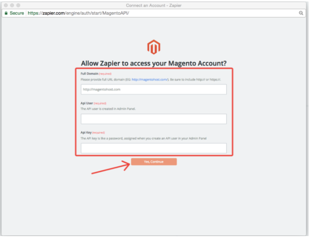Click the Secure label in address bar
309x237 pixels.
[17, 13]
